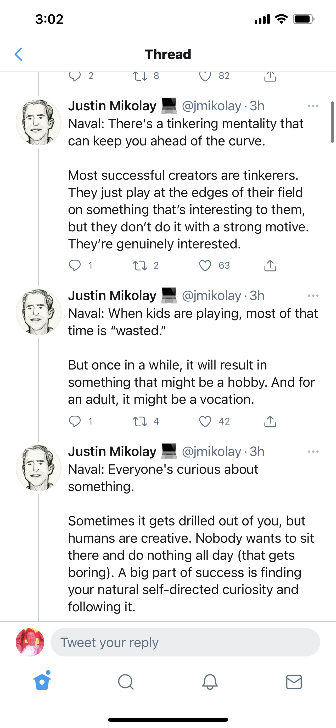Go to the Home tab

[42, 682]
